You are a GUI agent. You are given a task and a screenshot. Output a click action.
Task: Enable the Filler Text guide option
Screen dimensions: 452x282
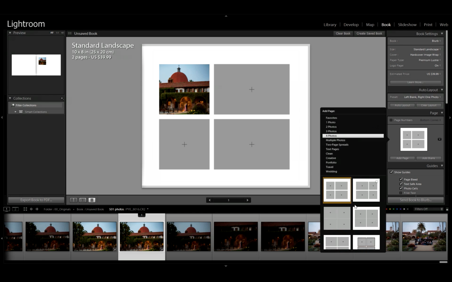click(x=401, y=193)
